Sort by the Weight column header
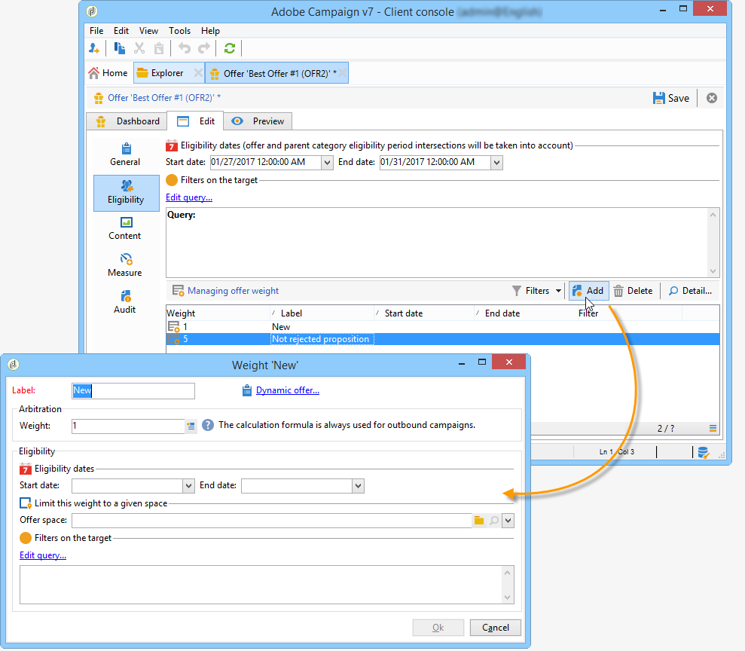Viewport: 745px width, 651px height. (x=218, y=313)
